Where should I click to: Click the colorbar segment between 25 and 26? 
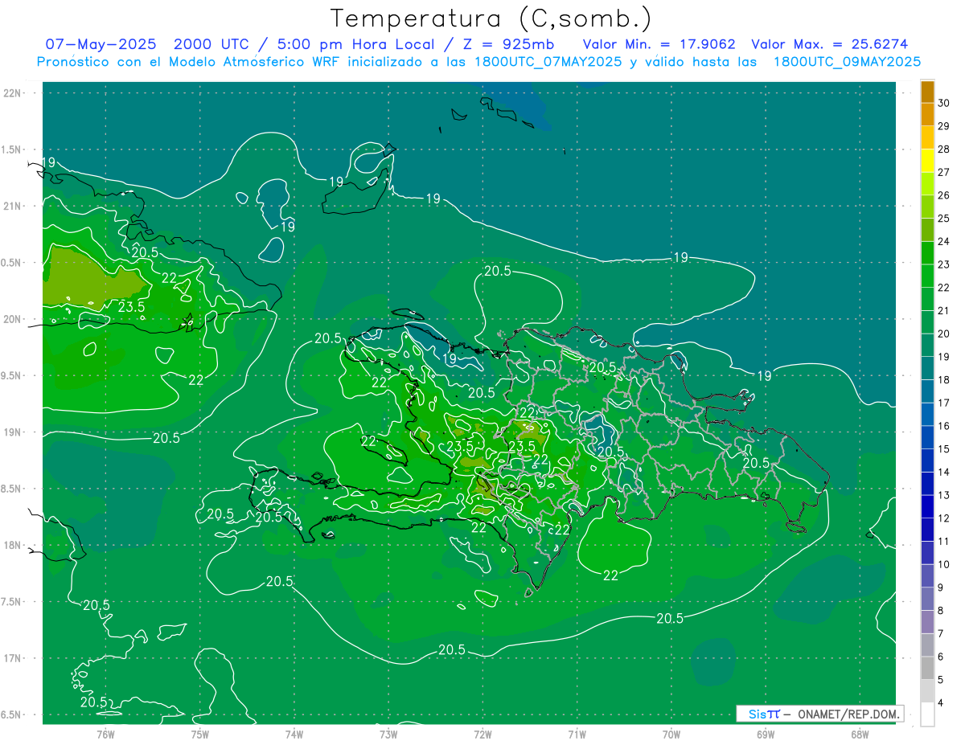[927, 207]
